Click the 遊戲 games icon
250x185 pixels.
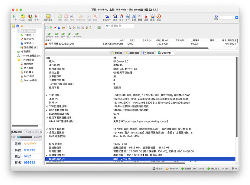(146, 17)
